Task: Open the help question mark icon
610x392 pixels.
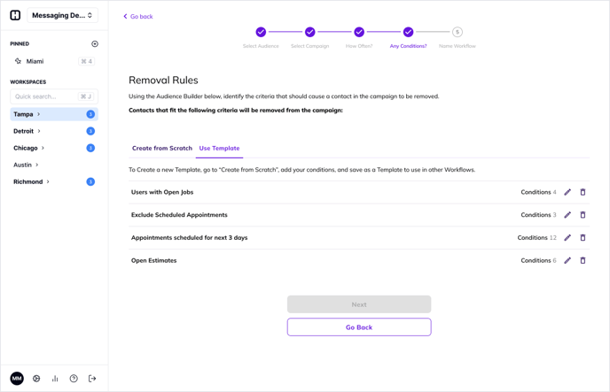Action: click(74, 379)
